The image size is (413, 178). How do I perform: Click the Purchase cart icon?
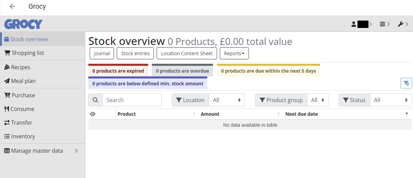pos(7,95)
